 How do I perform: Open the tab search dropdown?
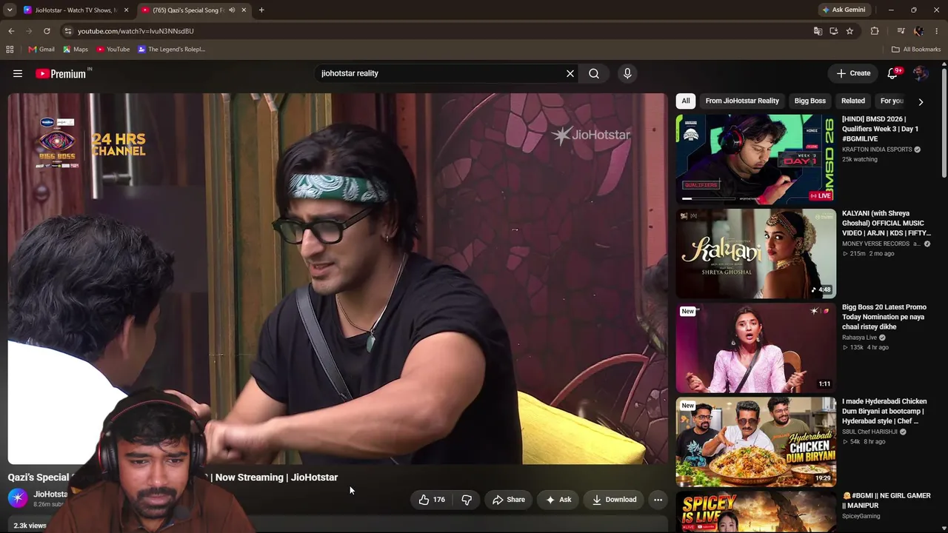pos(10,10)
